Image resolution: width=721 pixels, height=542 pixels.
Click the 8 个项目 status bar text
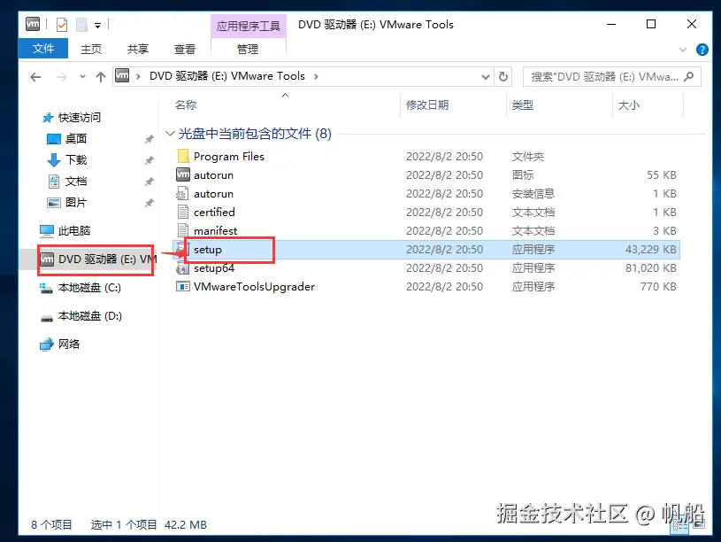point(51,524)
